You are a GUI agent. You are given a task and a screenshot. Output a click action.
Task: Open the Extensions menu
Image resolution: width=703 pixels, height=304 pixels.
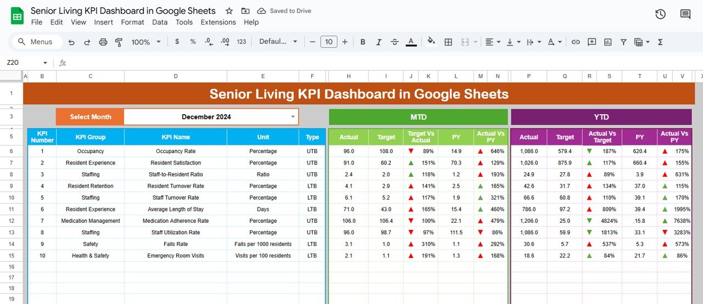tap(218, 22)
